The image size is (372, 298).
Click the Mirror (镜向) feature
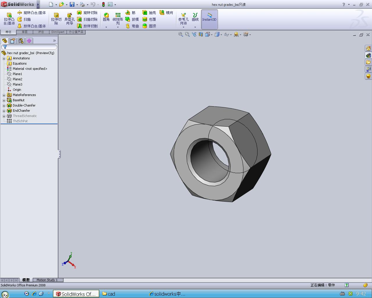pyautogui.click(x=166, y=13)
